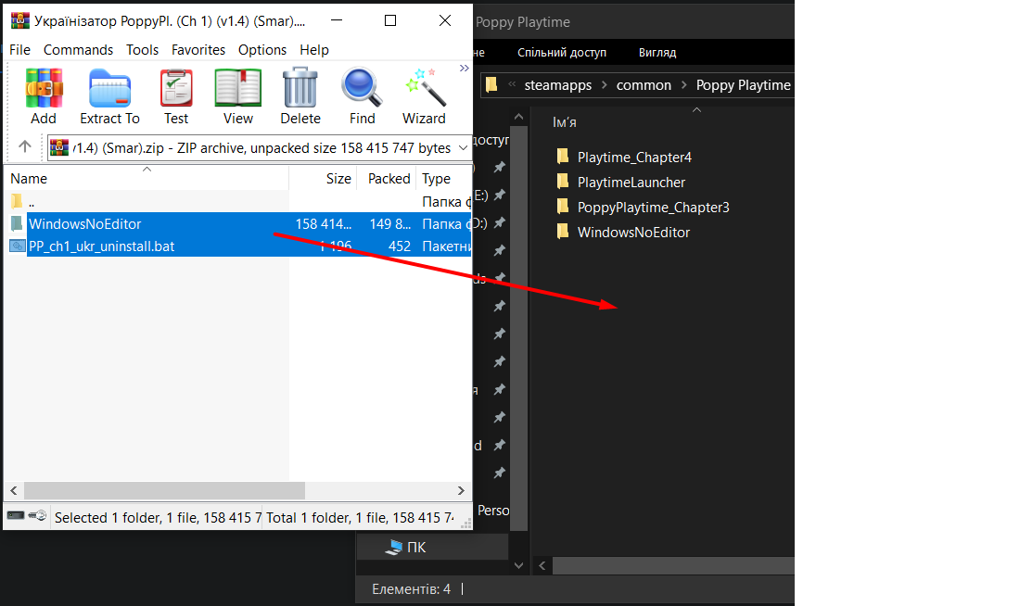Select the Вигляд ribbon tab

tap(657, 53)
